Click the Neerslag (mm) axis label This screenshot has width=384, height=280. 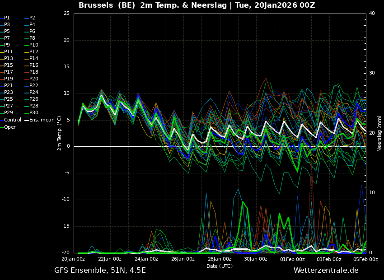click(x=379, y=133)
